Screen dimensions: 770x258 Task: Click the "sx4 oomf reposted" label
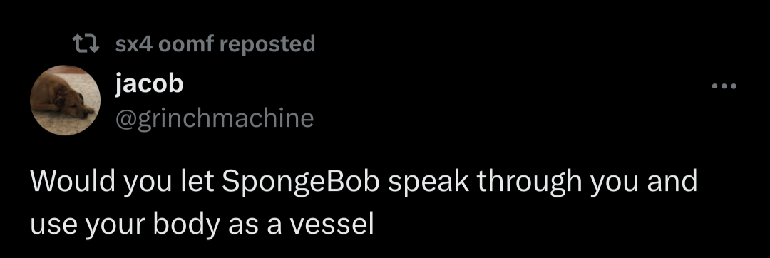[x=215, y=44]
